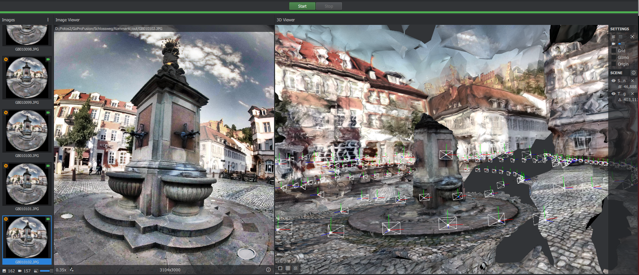Click the image count icon showing 162
This screenshot has height=275, width=639.
[4, 271]
